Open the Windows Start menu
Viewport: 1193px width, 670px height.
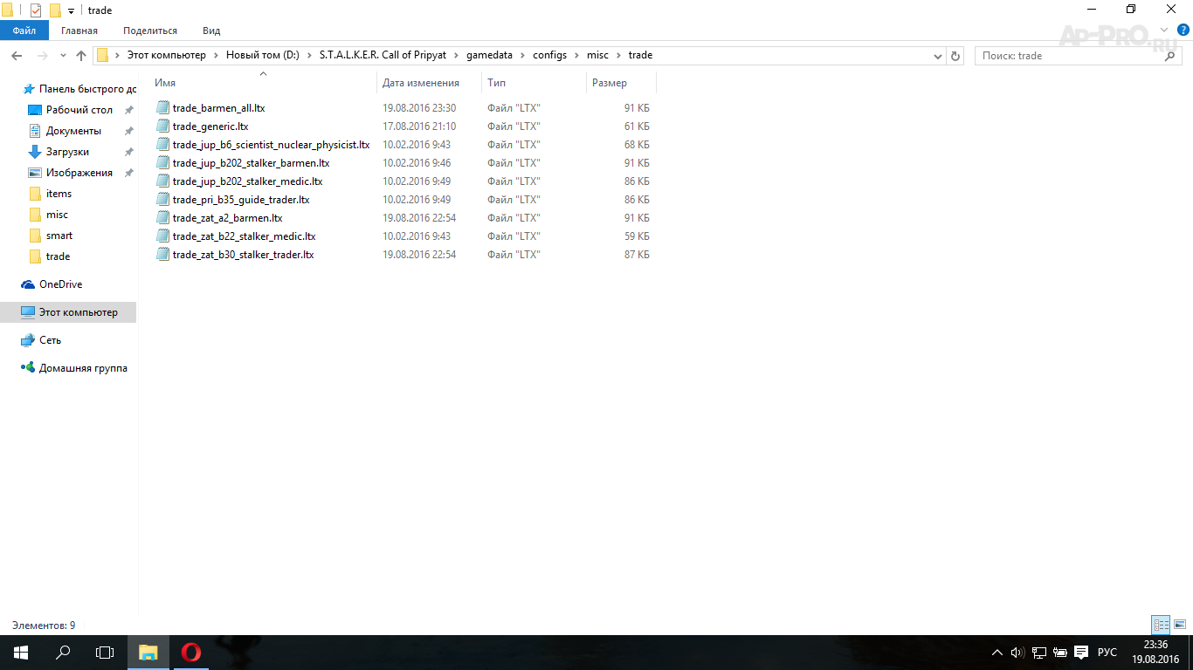(21, 653)
